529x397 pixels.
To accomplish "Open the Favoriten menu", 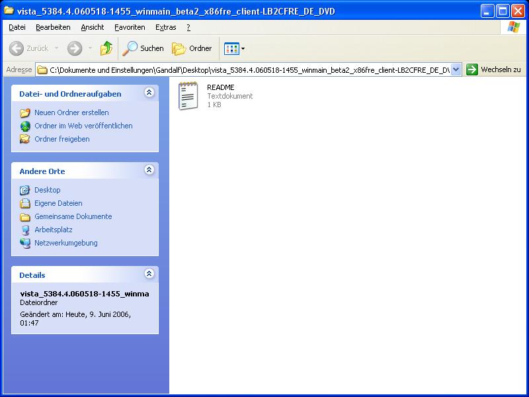I will pyautogui.click(x=130, y=27).
